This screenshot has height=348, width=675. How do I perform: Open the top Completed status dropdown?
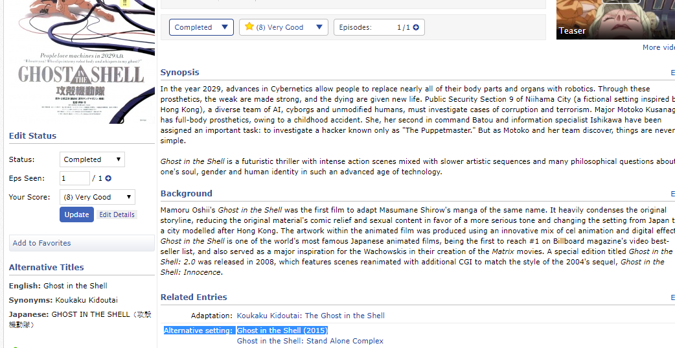(201, 27)
